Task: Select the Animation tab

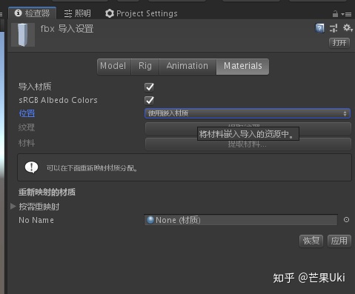Action: (188, 66)
